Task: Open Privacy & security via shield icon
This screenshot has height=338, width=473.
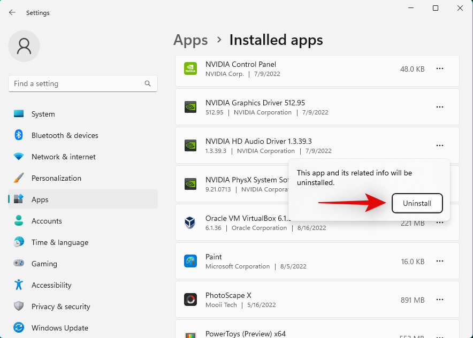Action: [x=19, y=306]
